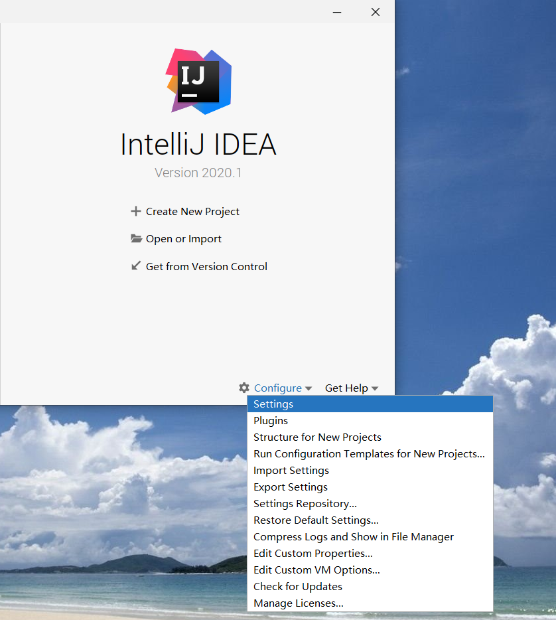Click the Configure dropdown arrow

309,389
